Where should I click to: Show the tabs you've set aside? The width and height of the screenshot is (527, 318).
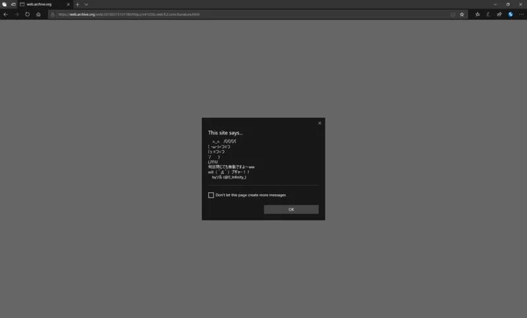click(4, 4)
